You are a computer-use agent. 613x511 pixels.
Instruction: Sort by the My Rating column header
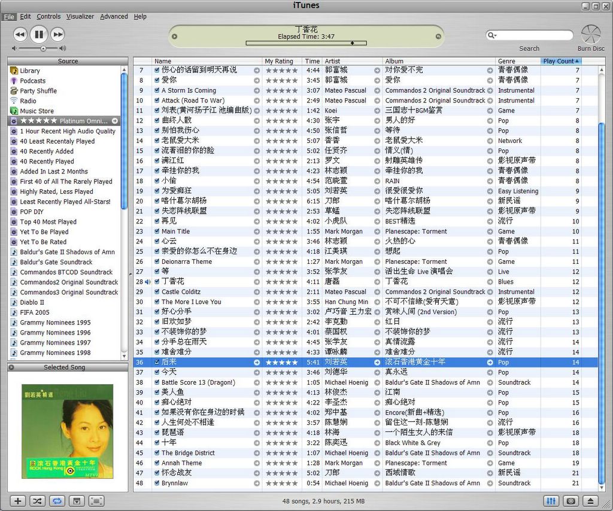[x=282, y=61]
